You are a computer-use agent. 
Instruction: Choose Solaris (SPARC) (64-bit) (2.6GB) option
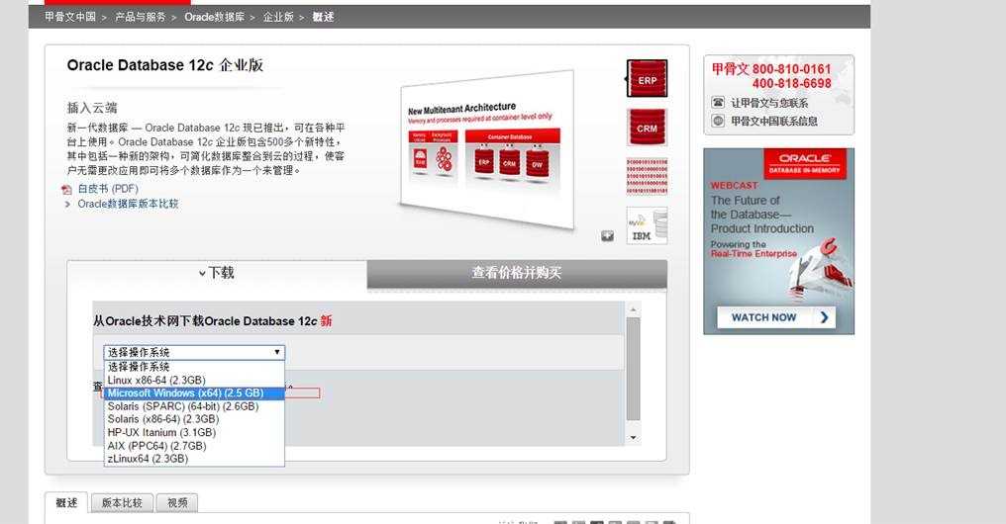coord(194,406)
